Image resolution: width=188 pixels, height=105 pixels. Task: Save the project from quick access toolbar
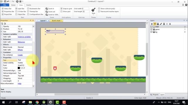[x=5, y=1]
